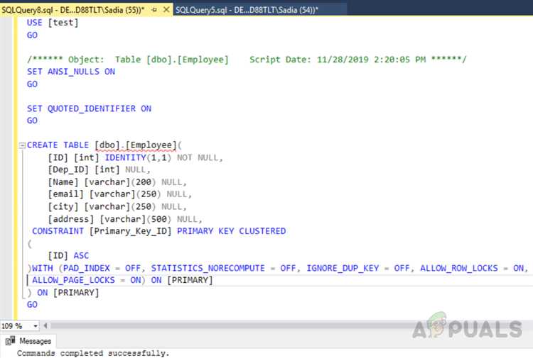Click the last GO statement

32,305
